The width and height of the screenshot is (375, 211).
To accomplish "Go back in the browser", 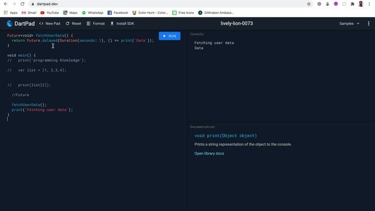I will tap(6, 4).
